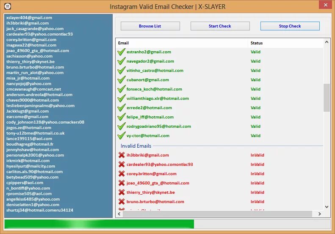Select irkmirk@hotmail.com in the left list

point(28,161)
